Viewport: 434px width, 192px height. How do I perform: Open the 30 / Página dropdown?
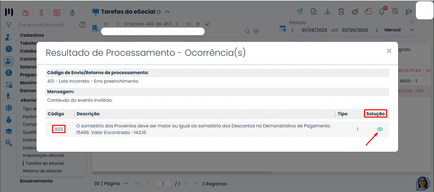111,183
